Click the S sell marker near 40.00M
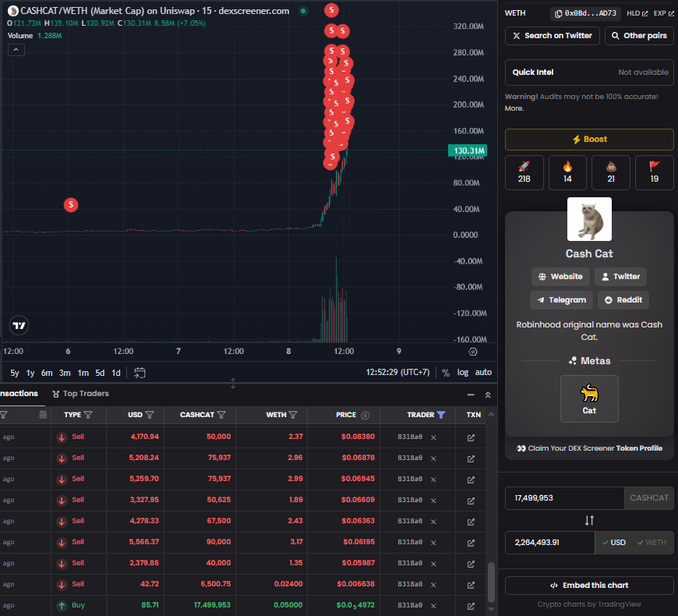 click(71, 204)
